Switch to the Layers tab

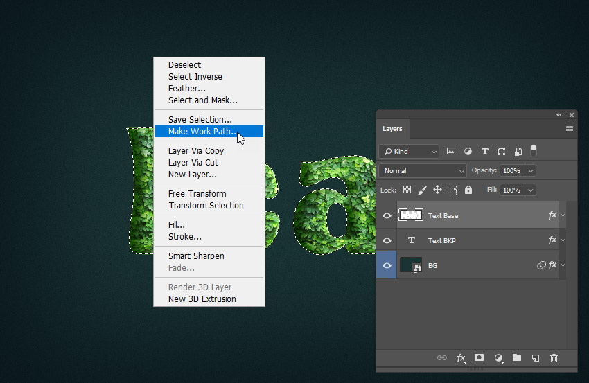point(392,129)
